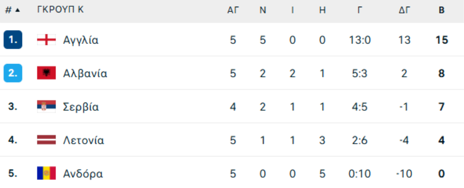The width and height of the screenshot is (464, 188).
Task: Click the ΑΓ matches played header
Action: coord(233,10)
